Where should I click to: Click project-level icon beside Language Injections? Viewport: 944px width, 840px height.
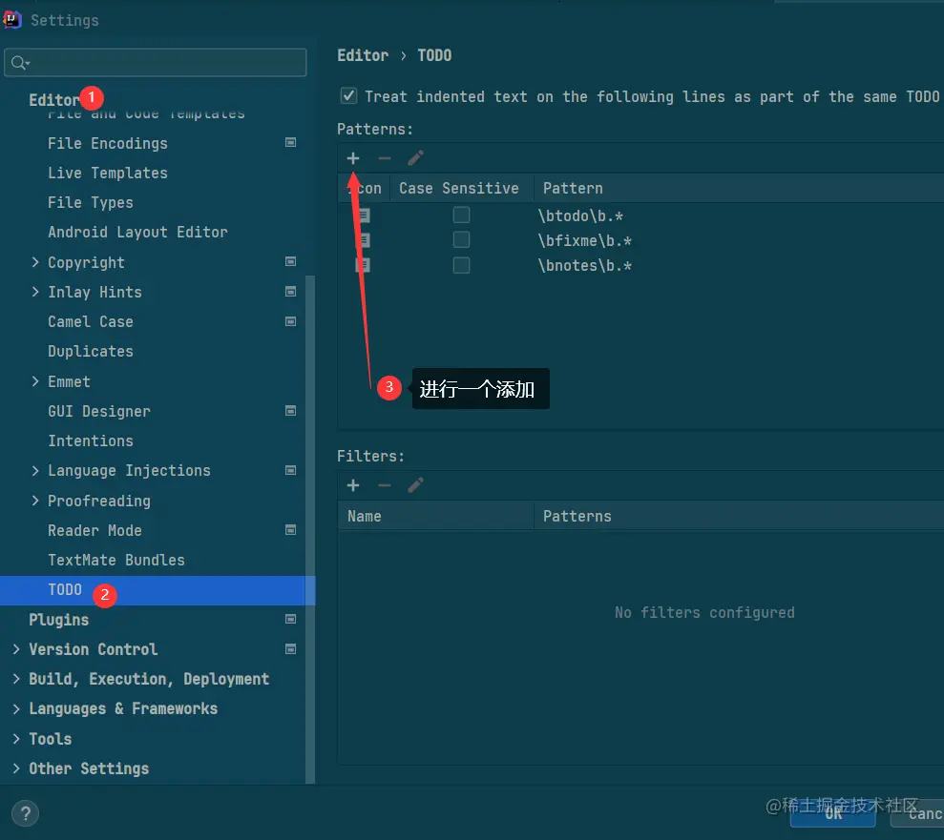(290, 470)
